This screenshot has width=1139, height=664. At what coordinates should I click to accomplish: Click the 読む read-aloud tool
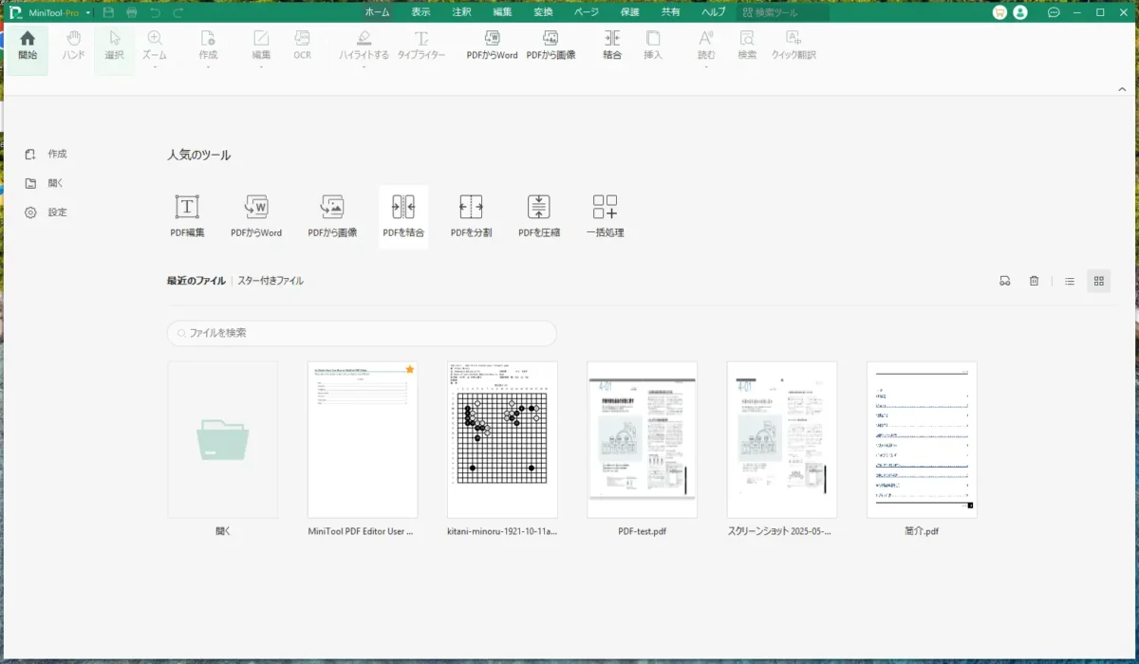pyautogui.click(x=706, y=46)
